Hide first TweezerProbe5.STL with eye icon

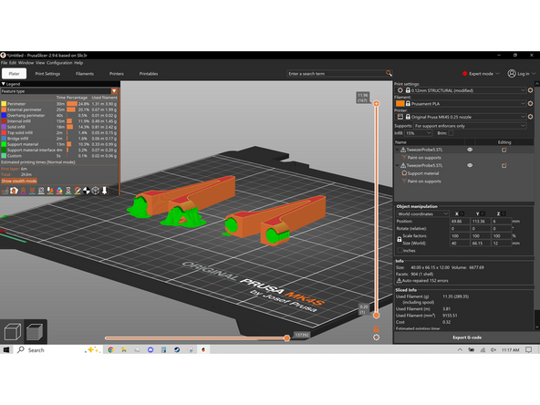pos(470,150)
